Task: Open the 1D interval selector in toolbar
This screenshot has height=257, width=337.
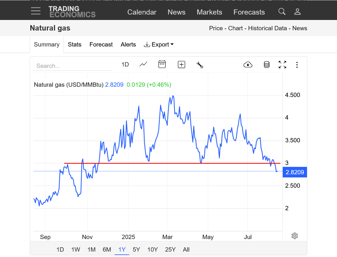Action: click(125, 64)
